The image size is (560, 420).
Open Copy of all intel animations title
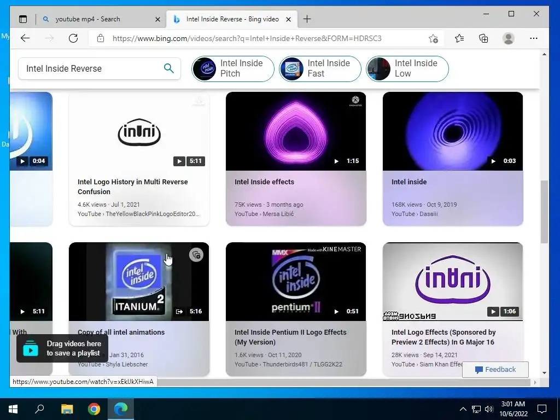(x=121, y=332)
